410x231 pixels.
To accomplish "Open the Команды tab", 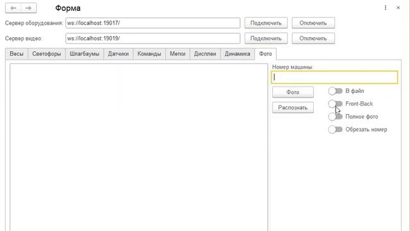I will pyautogui.click(x=149, y=54).
